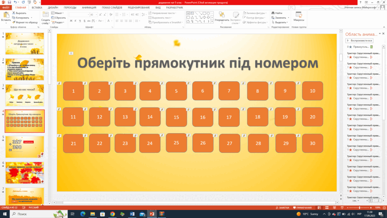This screenshot has height=218, width=387.
Task: Open the Файл tab
Action: point(6,8)
